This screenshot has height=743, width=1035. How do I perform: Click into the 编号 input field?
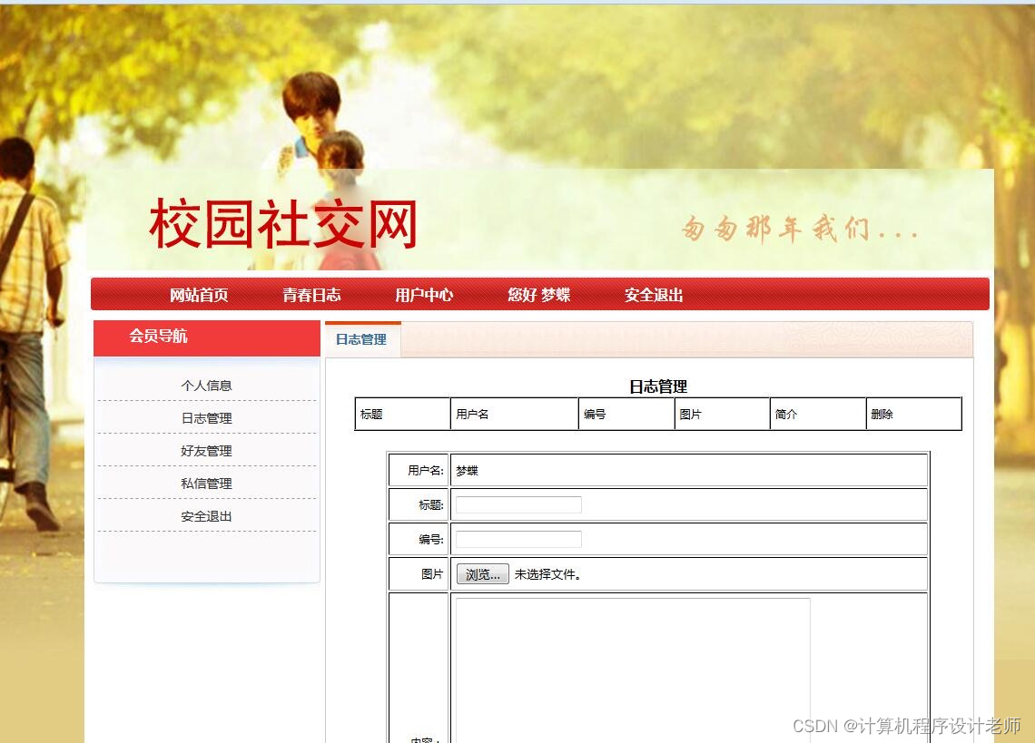coord(518,539)
